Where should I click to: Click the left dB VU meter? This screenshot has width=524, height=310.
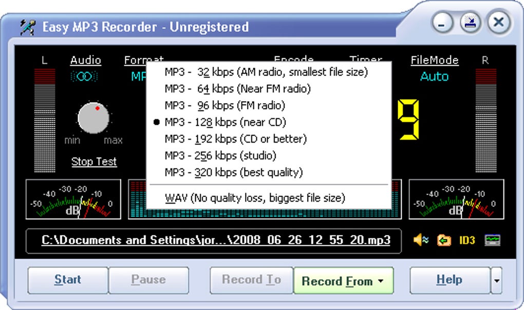click(x=73, y=199)
